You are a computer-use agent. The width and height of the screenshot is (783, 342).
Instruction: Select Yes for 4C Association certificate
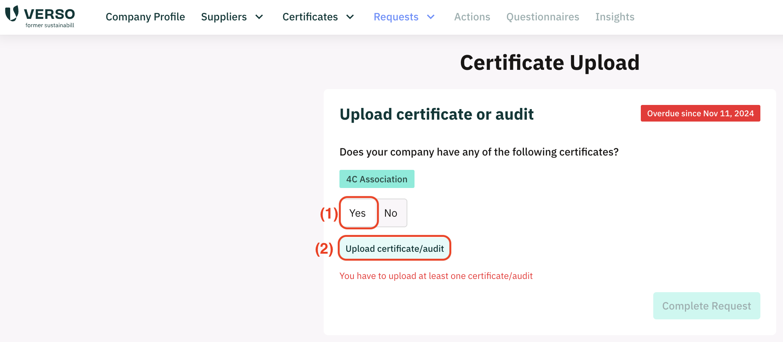click(x=358, y=213)
